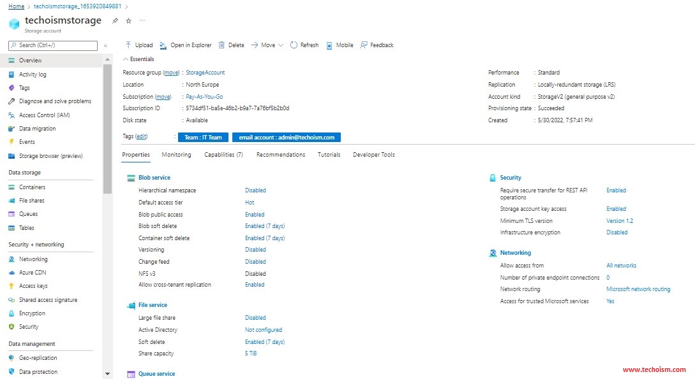Click Not configured for Active Directory
The height and width of the screenshot is (379, 695).
(x=264, y=330)
